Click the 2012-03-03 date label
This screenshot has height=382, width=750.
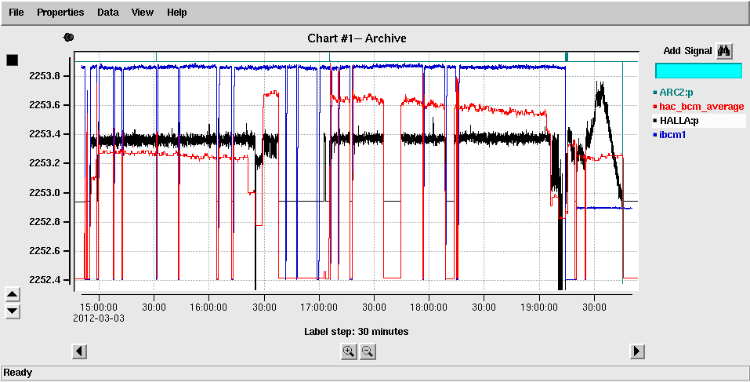pyautogui.click(x=99, y=318)
